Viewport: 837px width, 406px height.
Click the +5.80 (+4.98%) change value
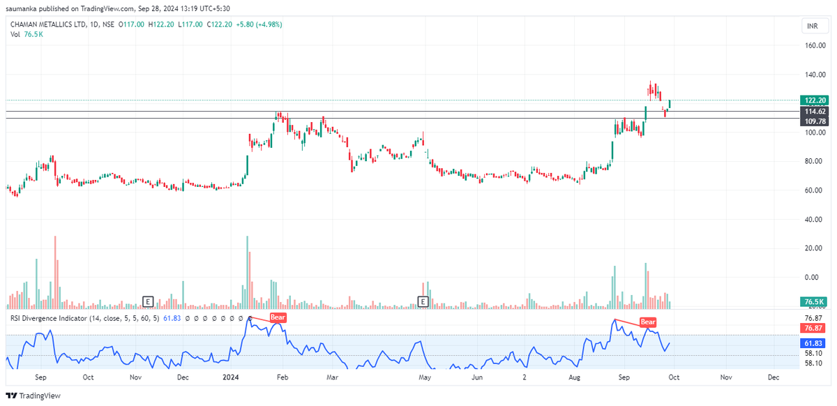click(x=259, y=24)
